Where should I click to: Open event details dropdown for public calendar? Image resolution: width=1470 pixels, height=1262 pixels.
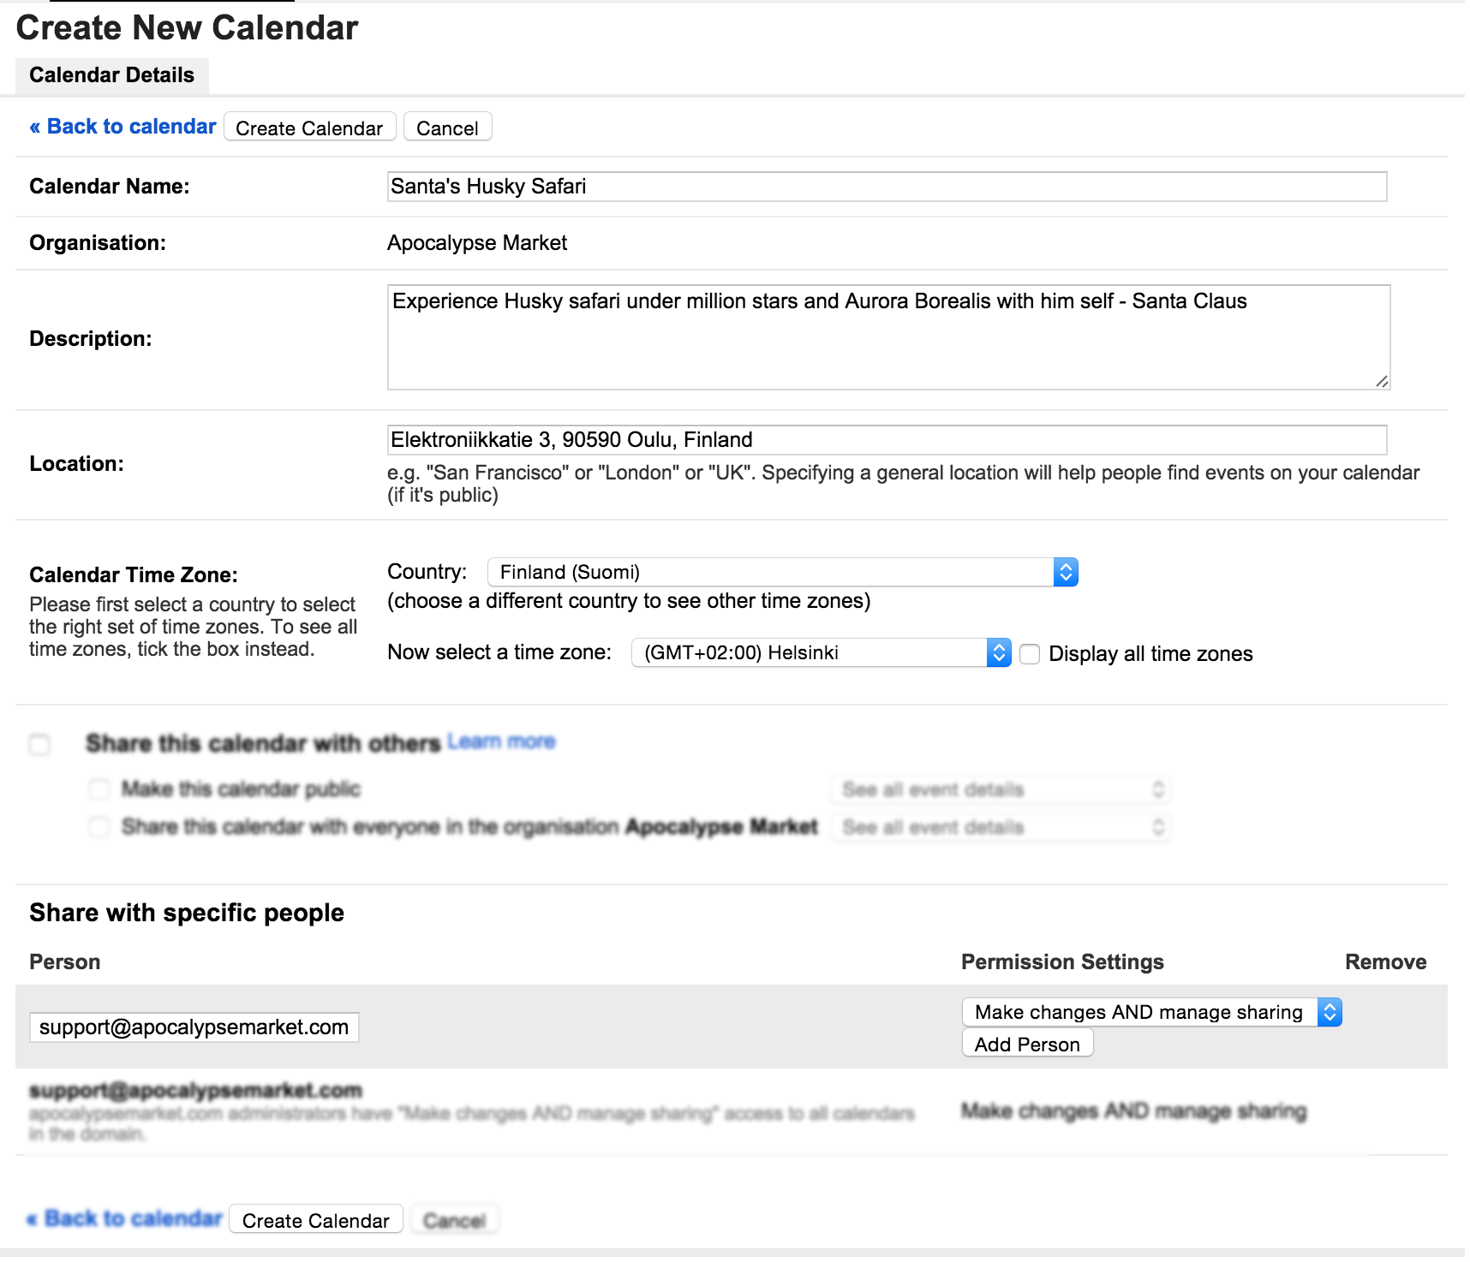pos(999,789)
